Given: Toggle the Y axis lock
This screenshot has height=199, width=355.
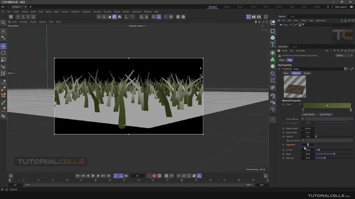Looking at the screenshot, I should 23,17.
